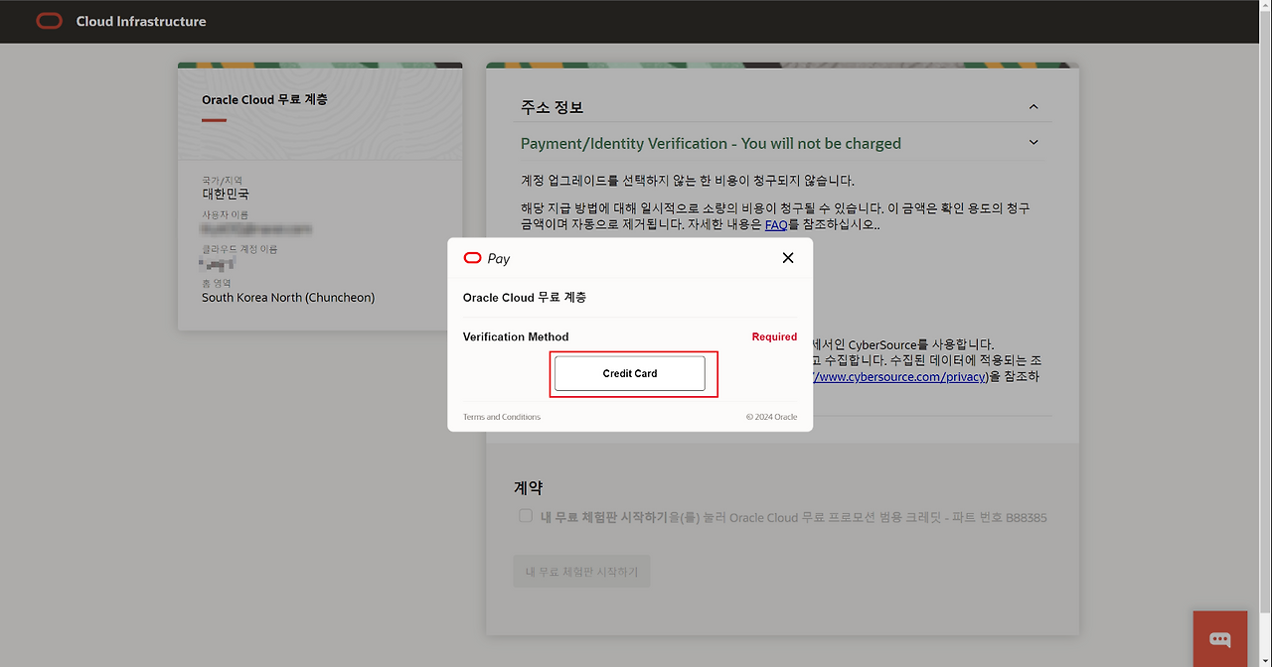Follow the cybersource.com privacy link
The width and height of the screenshot is (1272, 667).
tap(899, 377)
